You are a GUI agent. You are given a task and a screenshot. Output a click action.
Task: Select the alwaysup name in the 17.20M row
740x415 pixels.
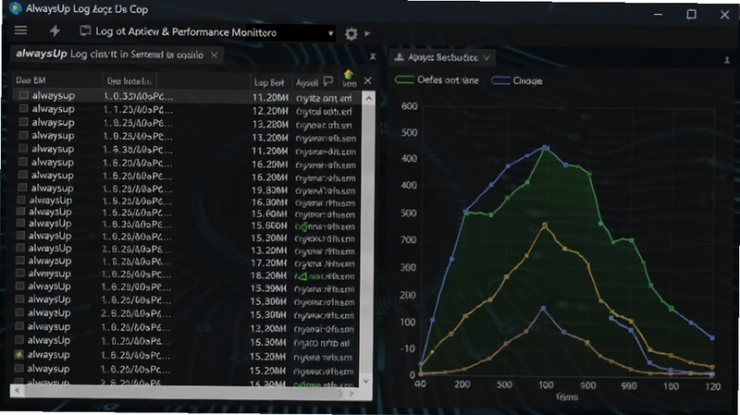(50, 262)
